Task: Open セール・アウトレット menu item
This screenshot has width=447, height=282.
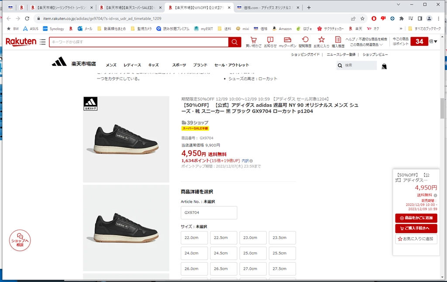Action: click(x=232, y=65)
